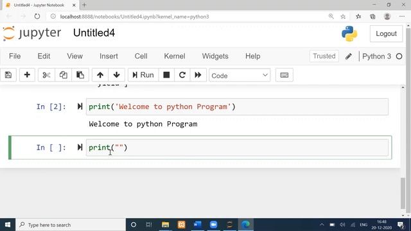Interrupt the kernel with the stop icon
This screenshot has width=411, height=231.
click(166, 75)
